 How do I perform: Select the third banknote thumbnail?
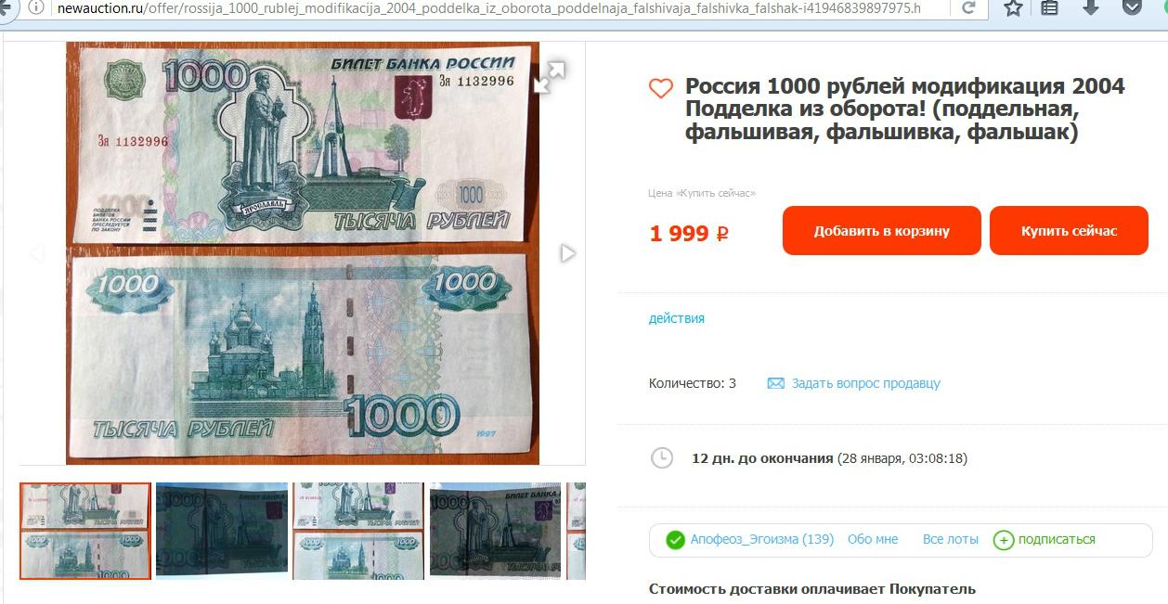(358, 531)
